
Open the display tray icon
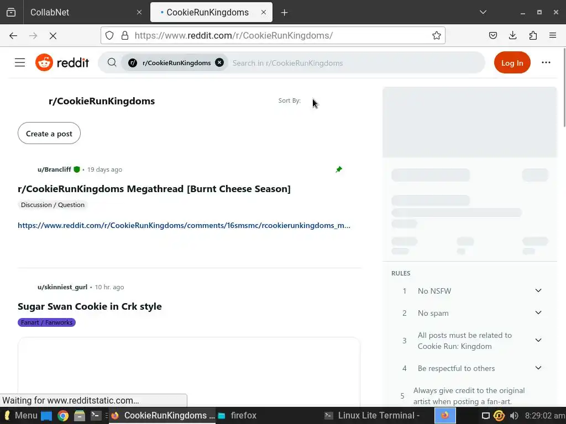[486, 416]
